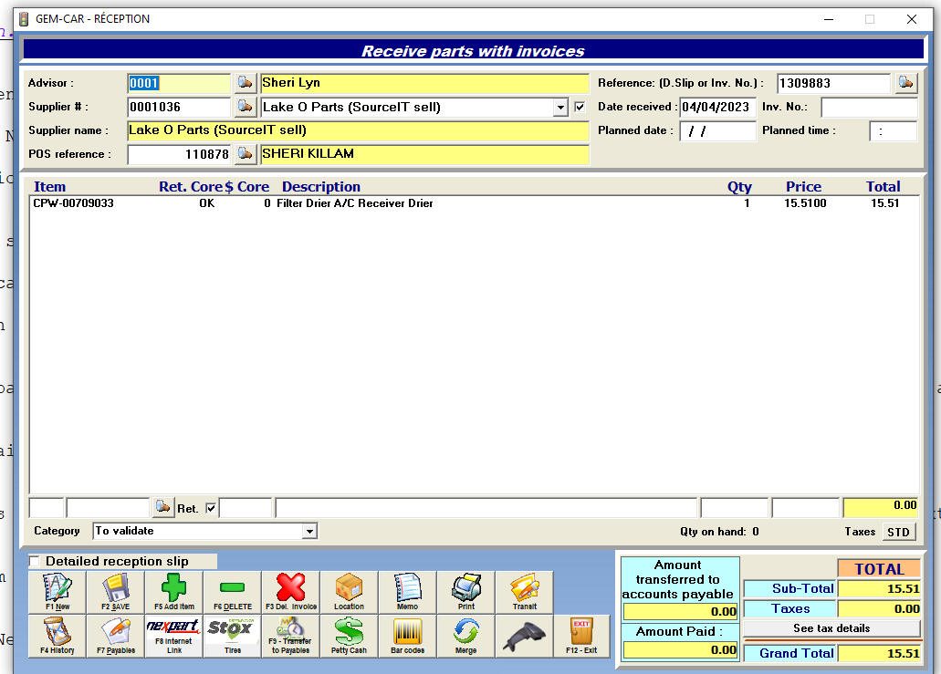Open Stox Tires lookup
Viewport: 941px width, 674px height.
[x=232, y=636]
